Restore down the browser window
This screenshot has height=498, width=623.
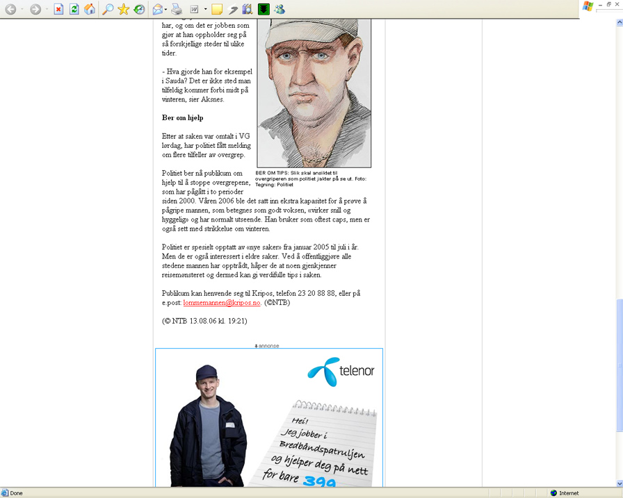point(608,4)
